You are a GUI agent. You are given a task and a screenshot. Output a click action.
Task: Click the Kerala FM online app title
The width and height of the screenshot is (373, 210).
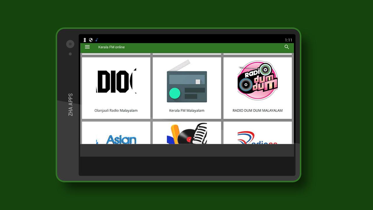pyautogui.click(x=111, y=47)
